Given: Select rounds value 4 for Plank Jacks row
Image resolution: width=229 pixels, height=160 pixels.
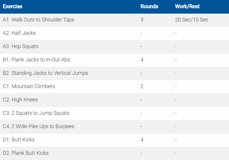Looking at the screenshot, I should [142, 60].
